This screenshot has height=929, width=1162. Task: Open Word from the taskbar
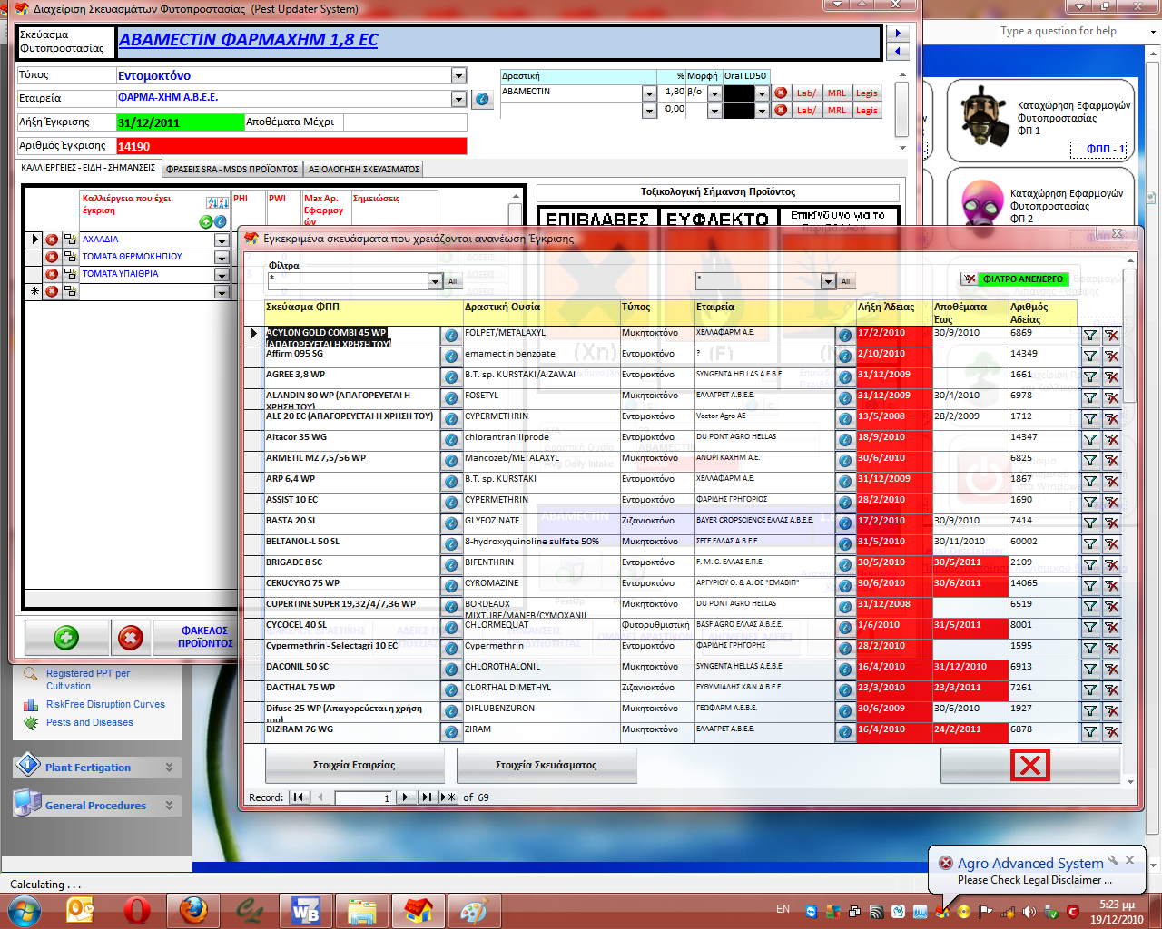point(306,909)
